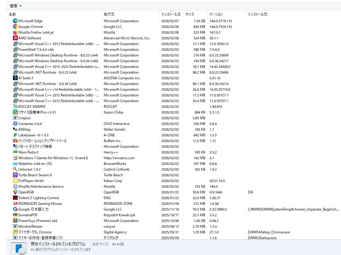
Task: Click 1.36 GB size of PowerToys
Action: [x=199, y=220]
